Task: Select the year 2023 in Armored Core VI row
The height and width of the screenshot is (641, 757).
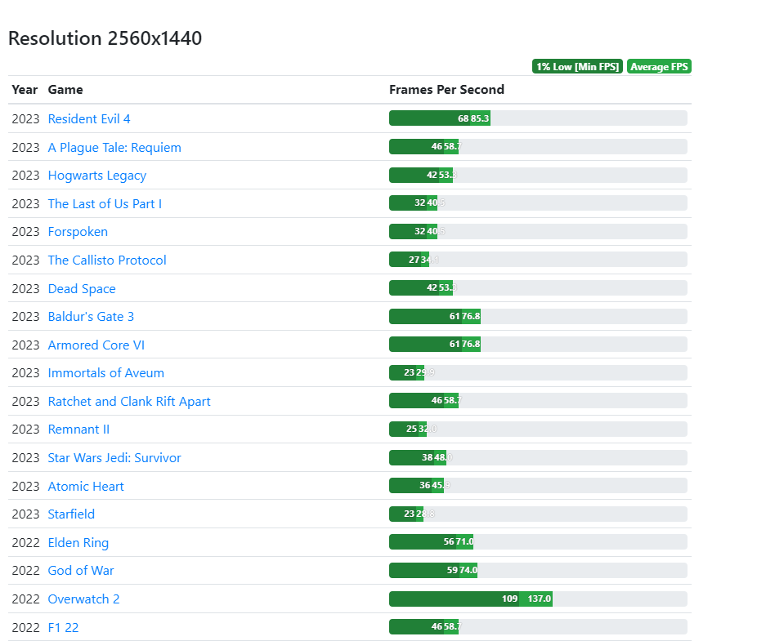Action: click(x=25, y=345)
